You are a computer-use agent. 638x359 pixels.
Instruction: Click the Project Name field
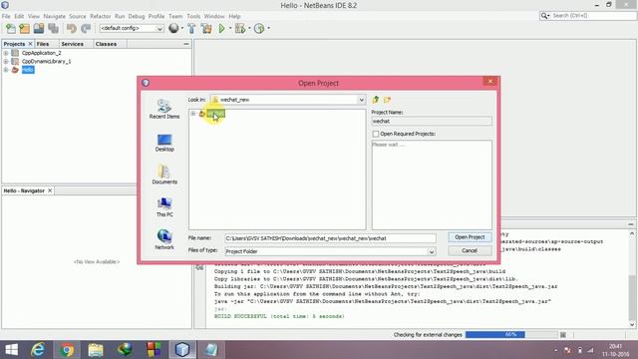click(x=432, y=122)
